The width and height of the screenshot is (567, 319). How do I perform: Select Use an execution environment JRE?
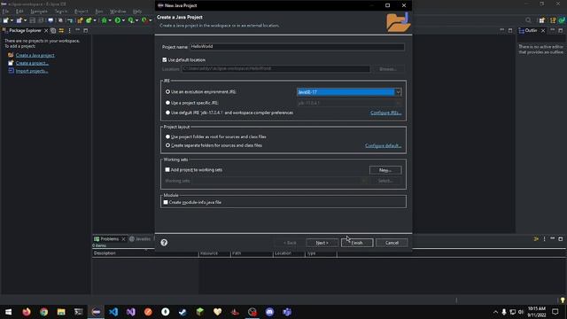click(167, 92)
